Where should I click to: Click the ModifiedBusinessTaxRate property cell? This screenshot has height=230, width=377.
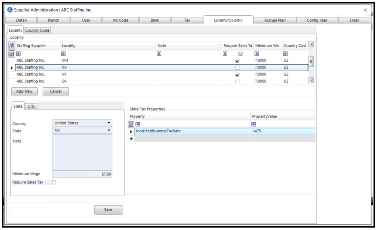click(192, 131)
